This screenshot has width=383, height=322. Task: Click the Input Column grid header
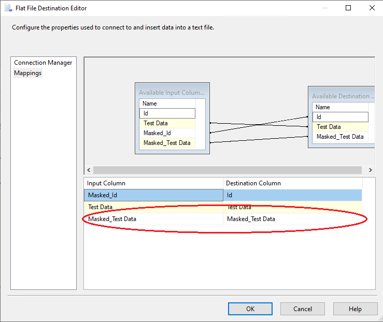pyautogui.click(x=153, y=183)
